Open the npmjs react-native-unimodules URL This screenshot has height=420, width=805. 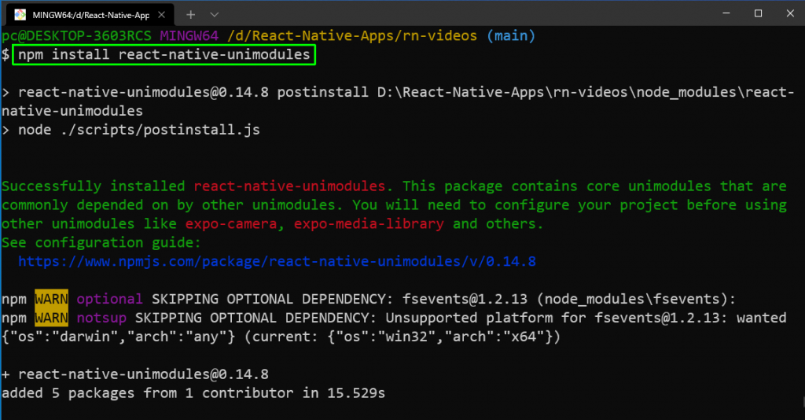(277, 261)
